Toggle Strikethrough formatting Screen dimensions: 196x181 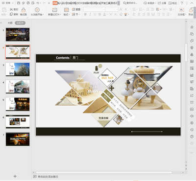99,14
